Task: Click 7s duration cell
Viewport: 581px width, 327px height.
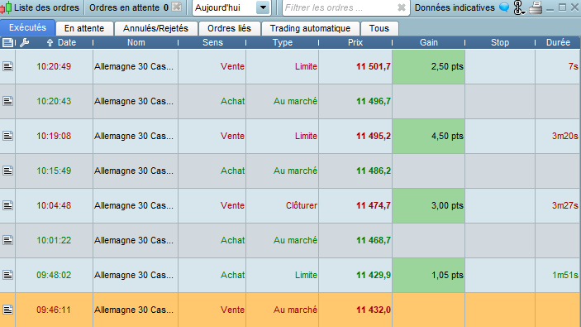Action: 558,66
